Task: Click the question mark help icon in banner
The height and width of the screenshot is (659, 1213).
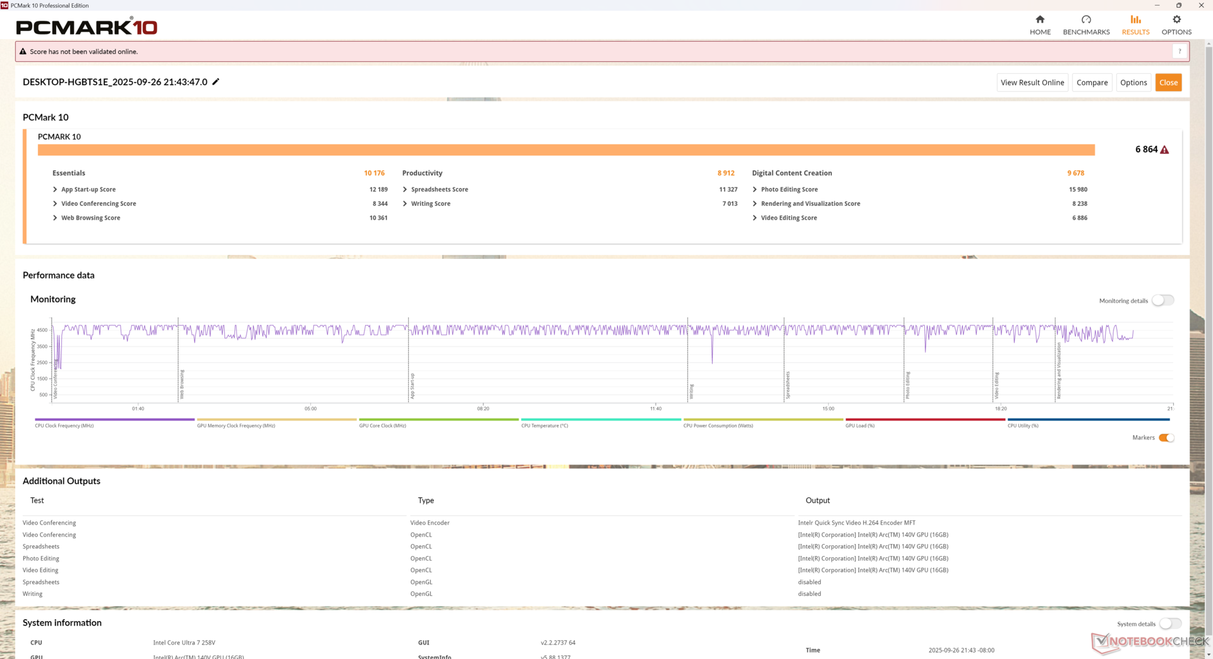Action: pos(1179,52)
